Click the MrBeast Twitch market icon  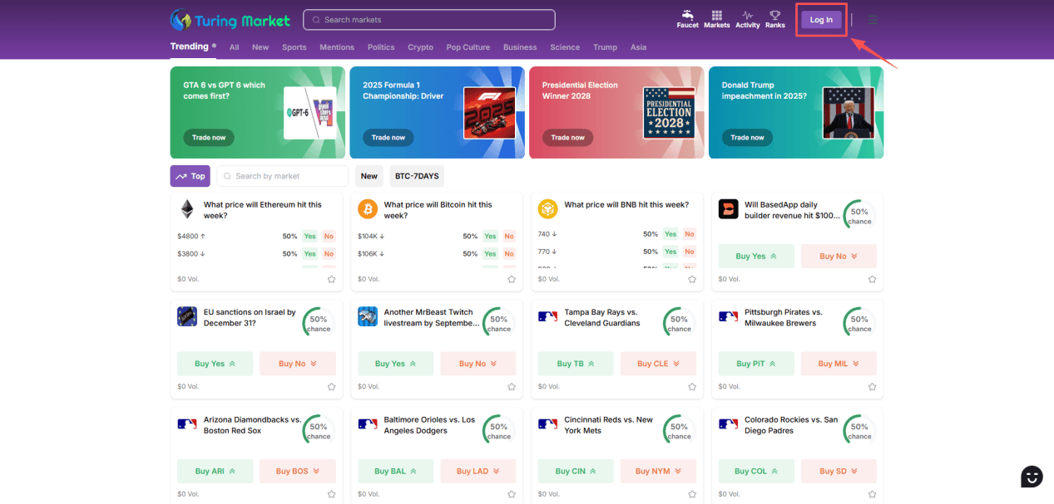coord(368,316)
